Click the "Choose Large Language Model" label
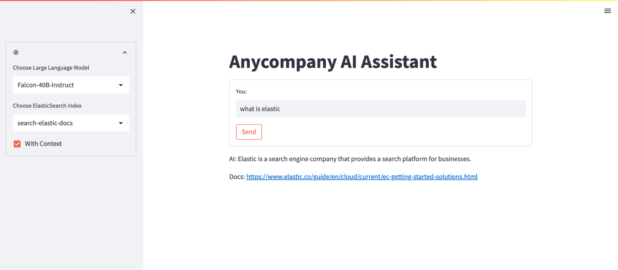618x270 pixels. click(x=51, y=68)
